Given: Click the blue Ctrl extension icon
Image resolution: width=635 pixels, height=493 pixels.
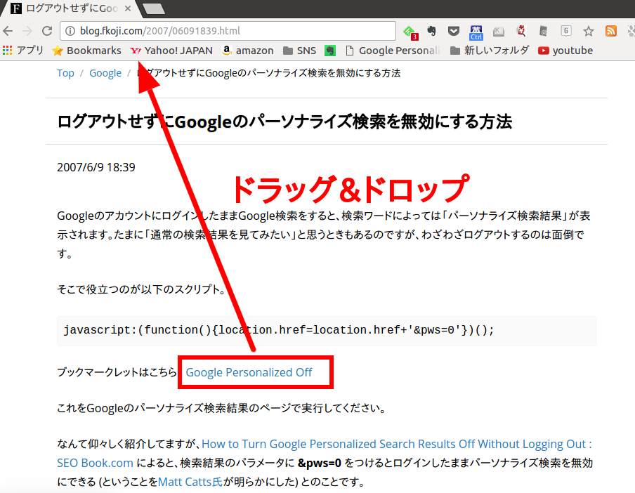Looking at the screenshot, I should click(x=476, y=32).
